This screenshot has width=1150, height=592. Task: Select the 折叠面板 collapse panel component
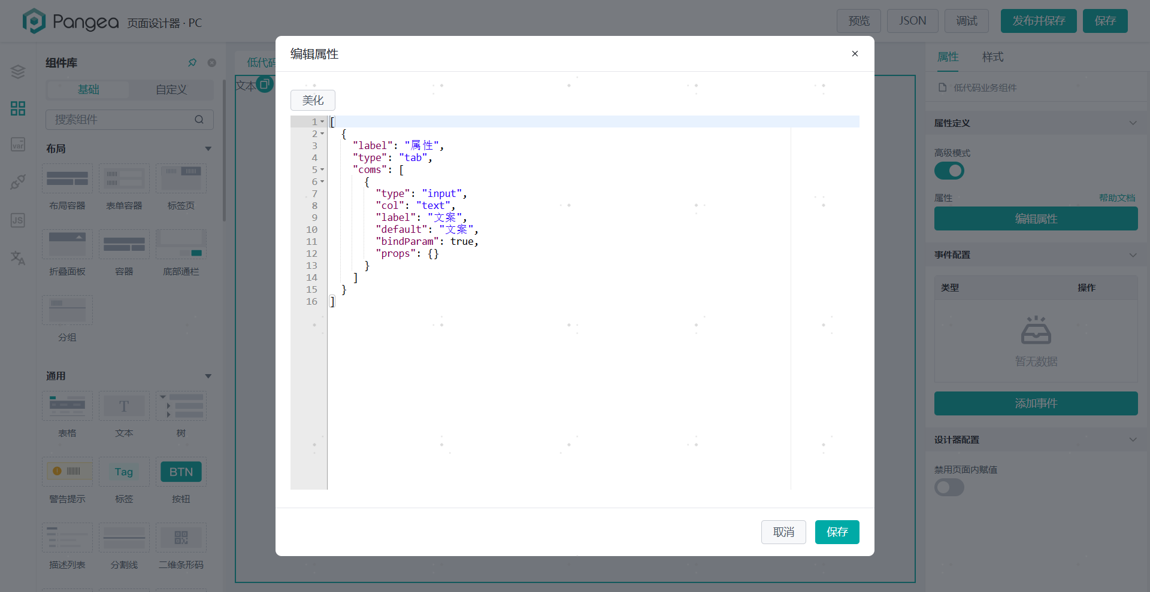click(67, 253)
